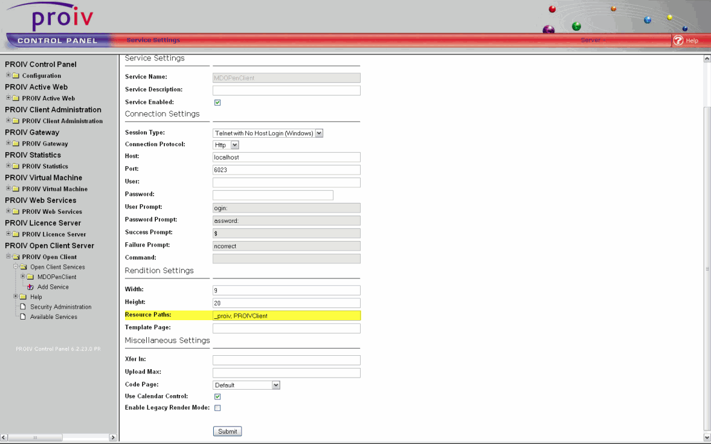
Task: Open the Add Service item
Action: pos(53,287)
